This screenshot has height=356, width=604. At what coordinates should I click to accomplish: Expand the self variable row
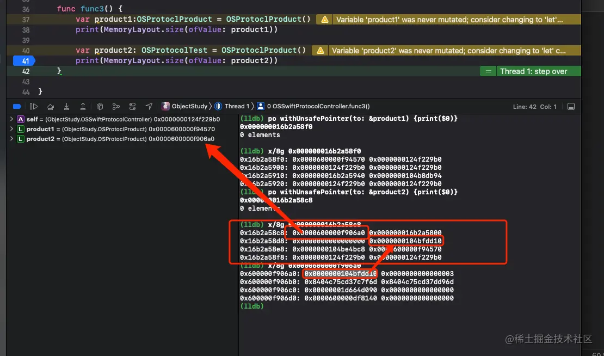(x=11, y=119)
